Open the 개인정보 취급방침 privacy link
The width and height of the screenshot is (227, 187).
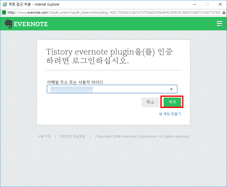[73, 136]
